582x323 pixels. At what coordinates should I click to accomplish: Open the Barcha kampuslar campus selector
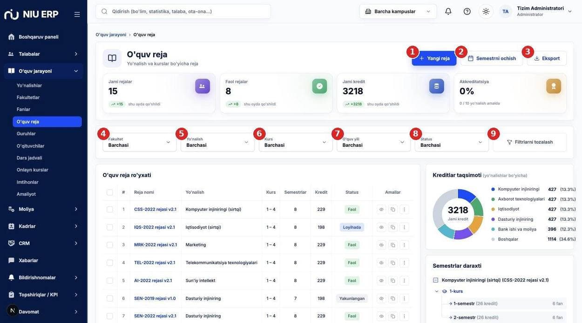click(x=398, y=11)
